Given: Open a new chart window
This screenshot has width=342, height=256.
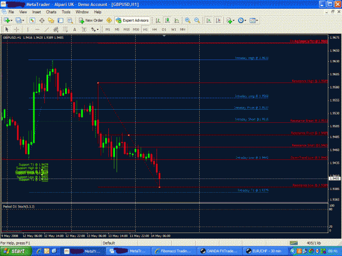Looking at the screenshot, I should 7,20.
